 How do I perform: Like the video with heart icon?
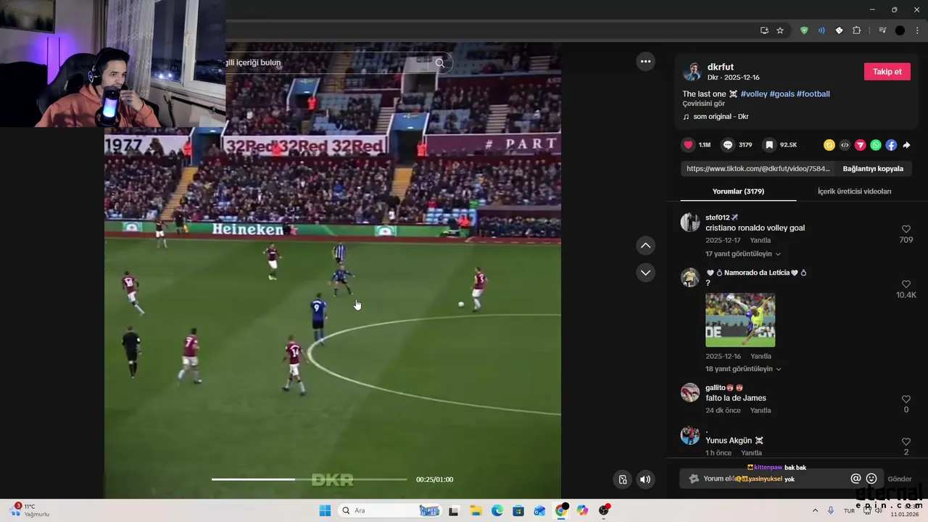[688, 145]
